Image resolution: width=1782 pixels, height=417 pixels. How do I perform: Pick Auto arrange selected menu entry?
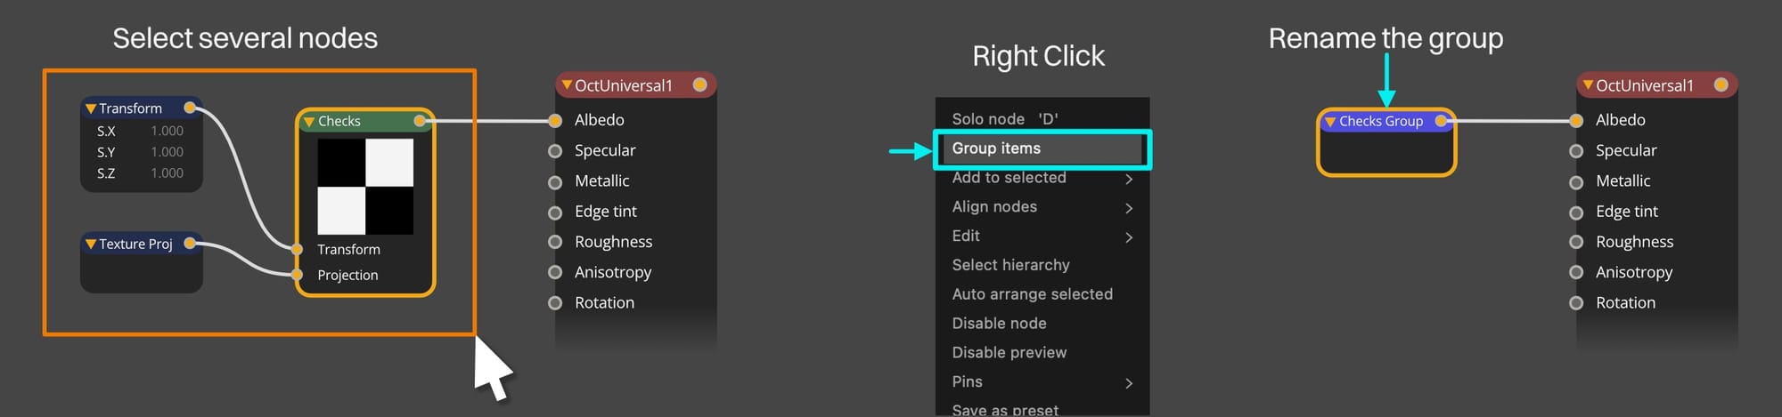point(1042,294)
